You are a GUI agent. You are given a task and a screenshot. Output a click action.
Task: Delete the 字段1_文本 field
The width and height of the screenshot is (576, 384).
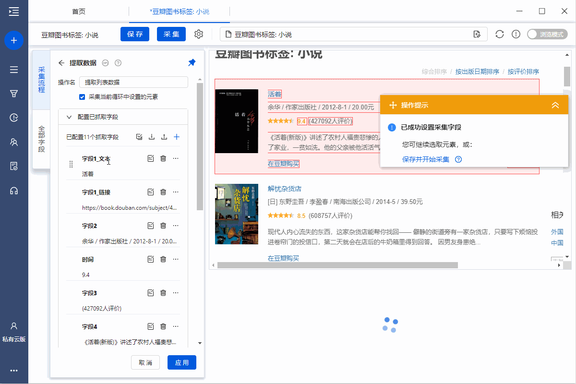(163, 158)
